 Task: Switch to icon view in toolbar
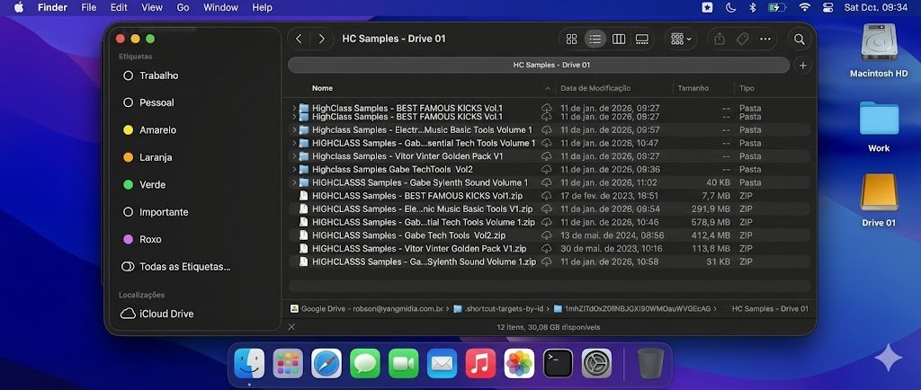[x=571, y=40]
